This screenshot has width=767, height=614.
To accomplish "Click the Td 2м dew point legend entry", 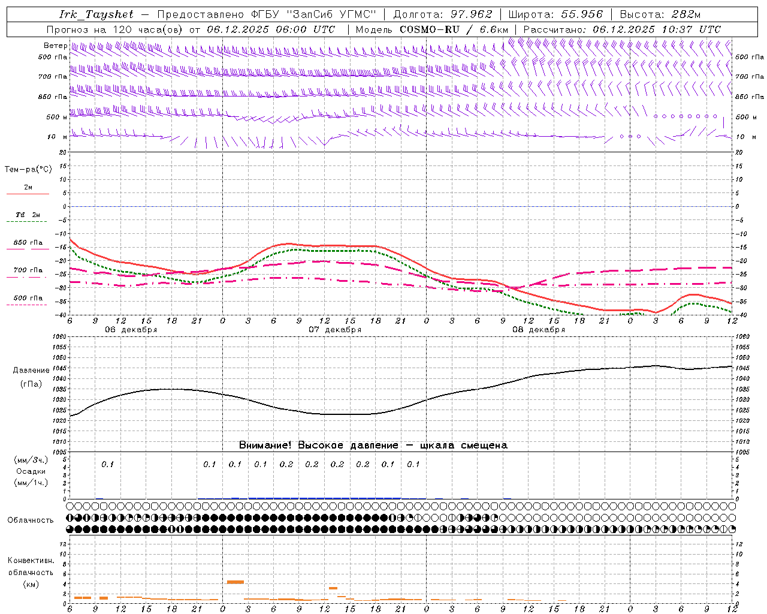I will pyautogui.click(x=28, y=215).
